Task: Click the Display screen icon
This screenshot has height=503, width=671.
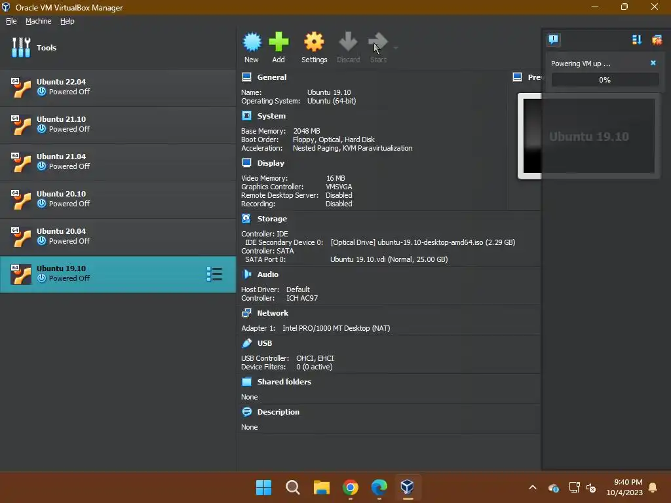Action: tap(246, 162)
